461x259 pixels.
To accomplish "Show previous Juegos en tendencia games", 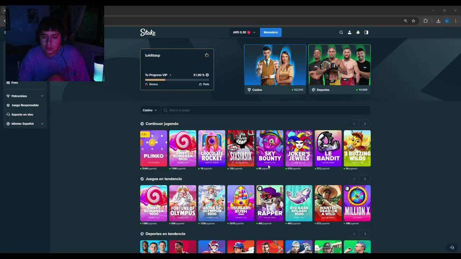I will [354, 179].
